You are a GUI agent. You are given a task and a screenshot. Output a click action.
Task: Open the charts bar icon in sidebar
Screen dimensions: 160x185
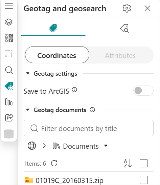click(x=9, y=102)
